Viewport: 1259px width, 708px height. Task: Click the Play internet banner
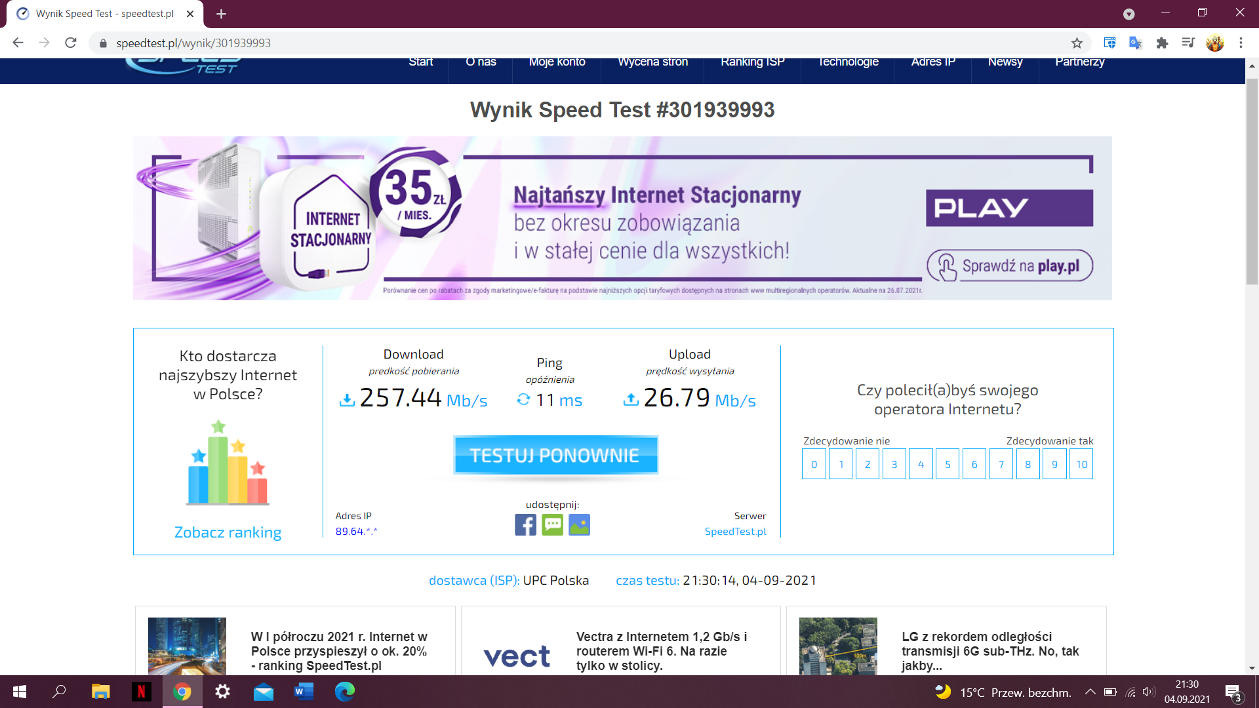click(x=622, y=218)
